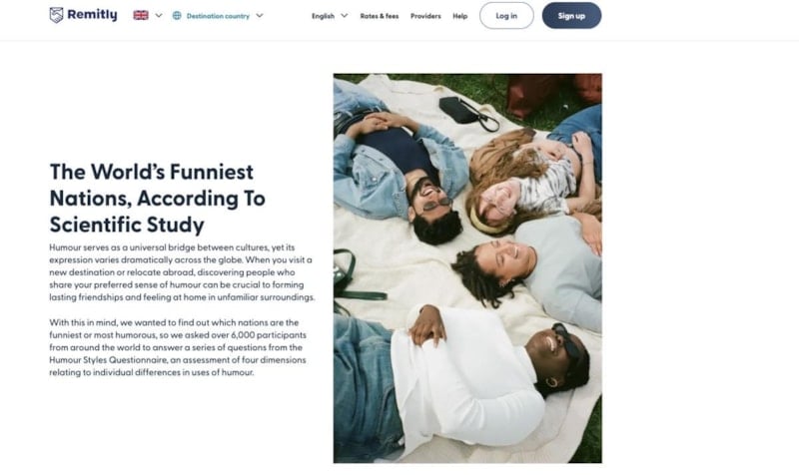The image size is (799, 475).
Task: Click the black handbag in the photo
Action: tap(463, 111)
